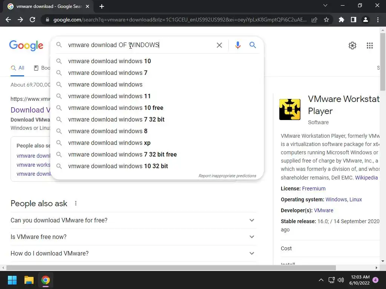Reload the page with the refresh icon
The width and height of the screenshot is (386, 289).
pyautogui.click(x=32, y=20)
